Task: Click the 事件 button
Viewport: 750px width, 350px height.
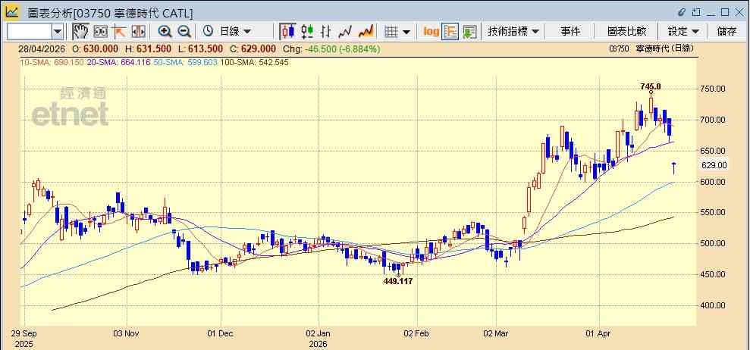Action: tap(570, 32)
